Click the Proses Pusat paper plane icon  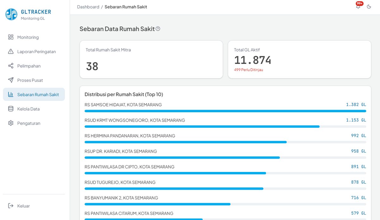coord(11,80)
